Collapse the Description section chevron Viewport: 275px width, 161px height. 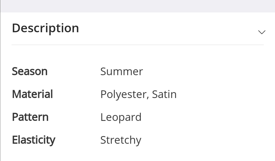click(262, 32)
